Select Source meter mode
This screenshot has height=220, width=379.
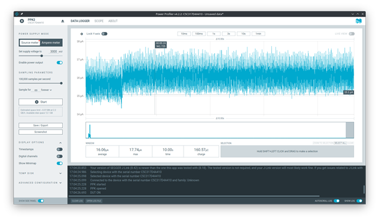pos(30,43)
